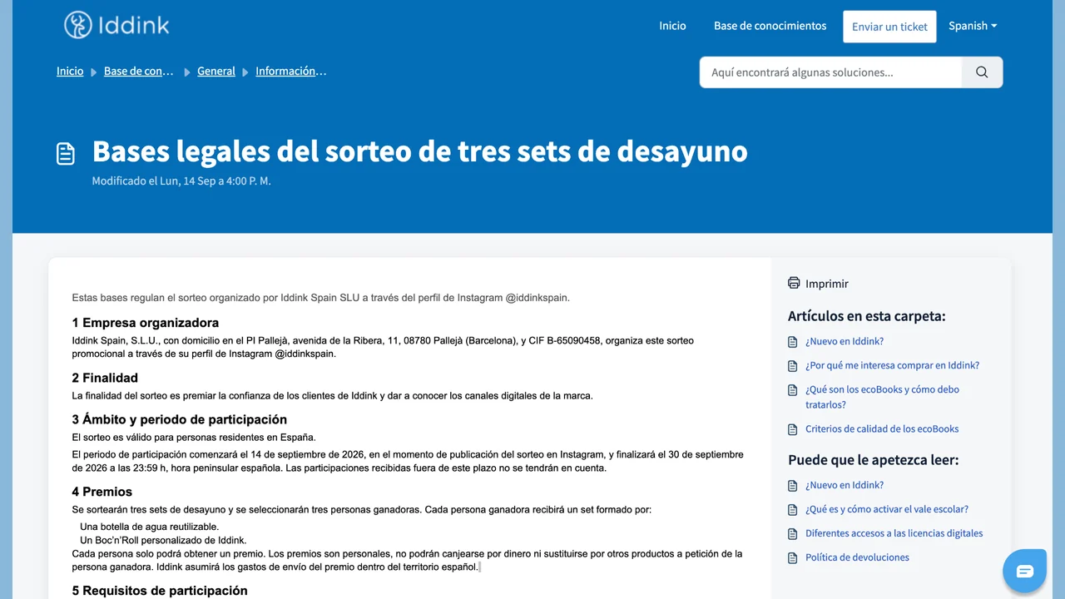Viewport: 1065px width, 599px height.
Task: Click the heading 2 Finalidad
Action: (105, 378)
